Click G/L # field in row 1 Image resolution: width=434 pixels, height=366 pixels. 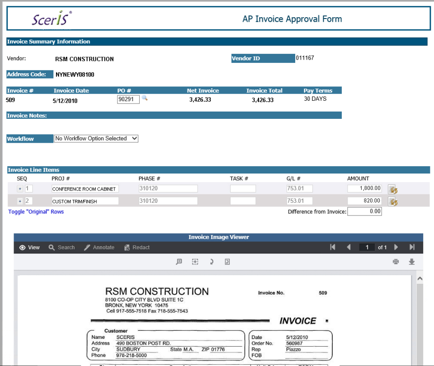click(300, 189)
